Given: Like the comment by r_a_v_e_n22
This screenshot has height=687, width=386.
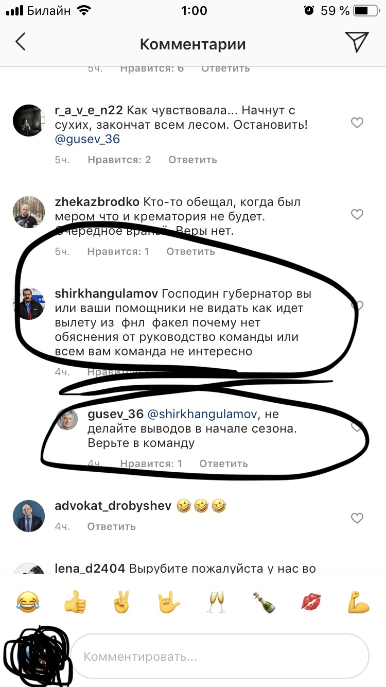Looking at the screenshot, I should tap(357, 123).
